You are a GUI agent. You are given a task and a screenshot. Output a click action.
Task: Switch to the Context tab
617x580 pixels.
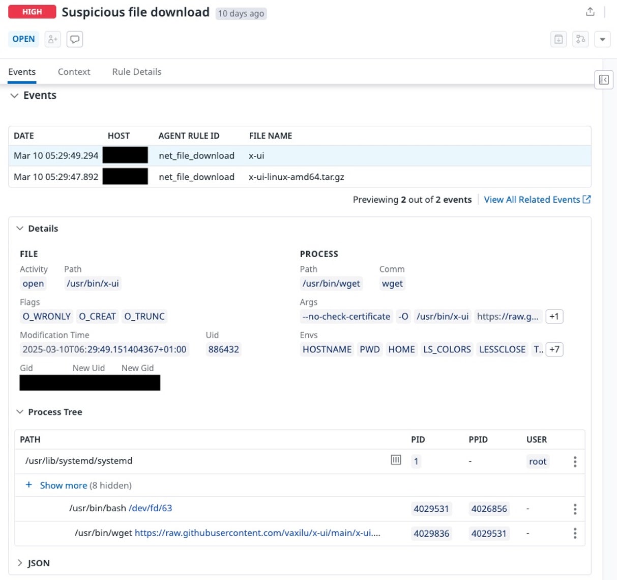[74, 72]
